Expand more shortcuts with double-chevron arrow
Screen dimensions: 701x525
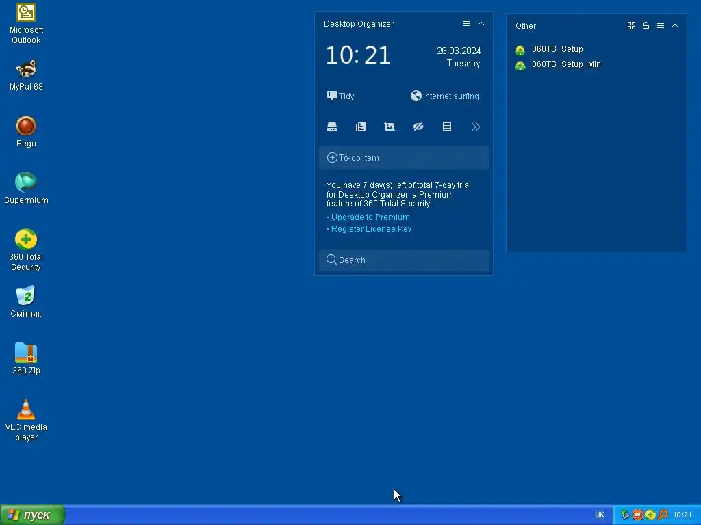tap(475, 126)
